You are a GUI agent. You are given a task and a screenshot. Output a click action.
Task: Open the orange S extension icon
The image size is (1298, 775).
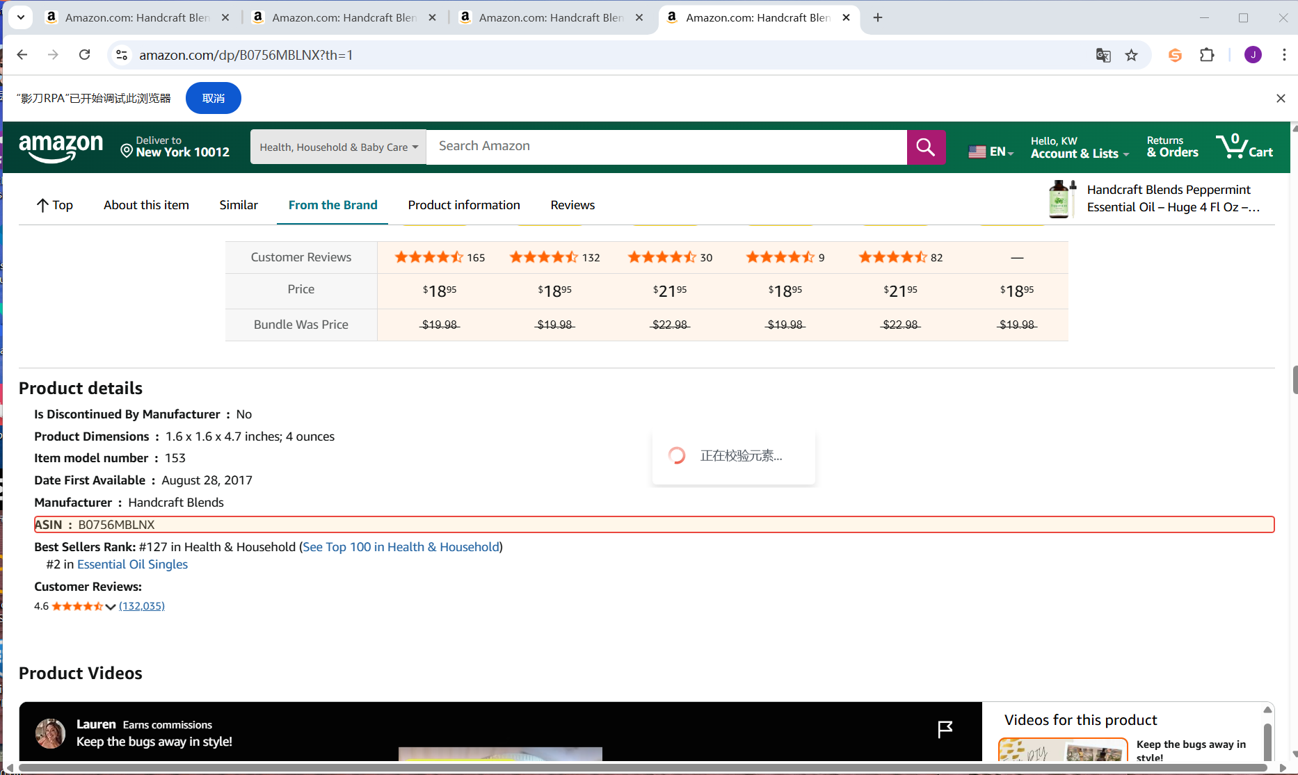(x=1175, y=55)
